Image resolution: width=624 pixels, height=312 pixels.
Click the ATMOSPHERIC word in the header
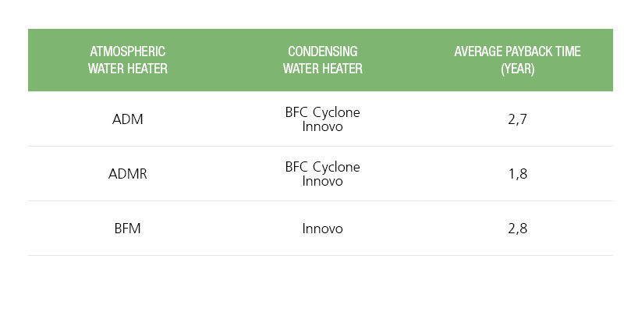pyautogui.click(x=128, y=51)
